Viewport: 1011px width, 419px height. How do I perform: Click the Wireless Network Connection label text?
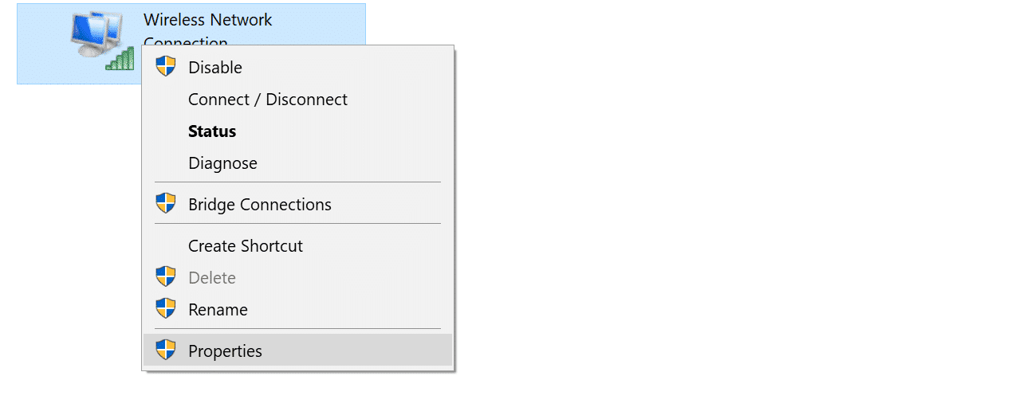(x=208, y=20)
